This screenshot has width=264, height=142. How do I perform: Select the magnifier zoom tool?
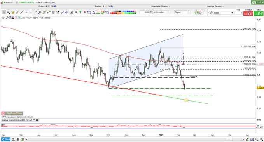point(8,12)
